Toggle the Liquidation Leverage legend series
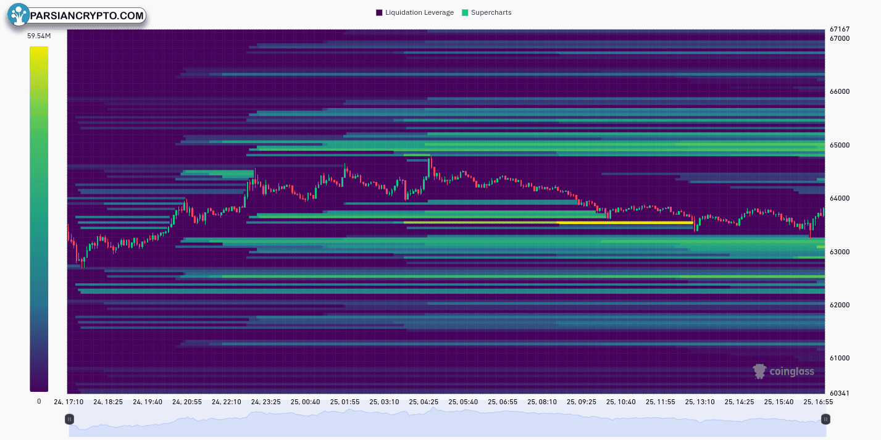Screen dimensions: 881x440 [x=419, y=12]
